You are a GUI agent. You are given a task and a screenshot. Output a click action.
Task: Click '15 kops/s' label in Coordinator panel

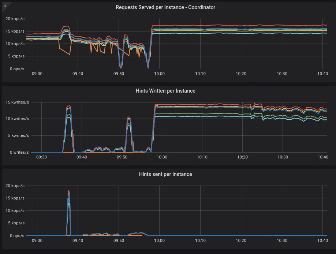(x=15, y=31)
